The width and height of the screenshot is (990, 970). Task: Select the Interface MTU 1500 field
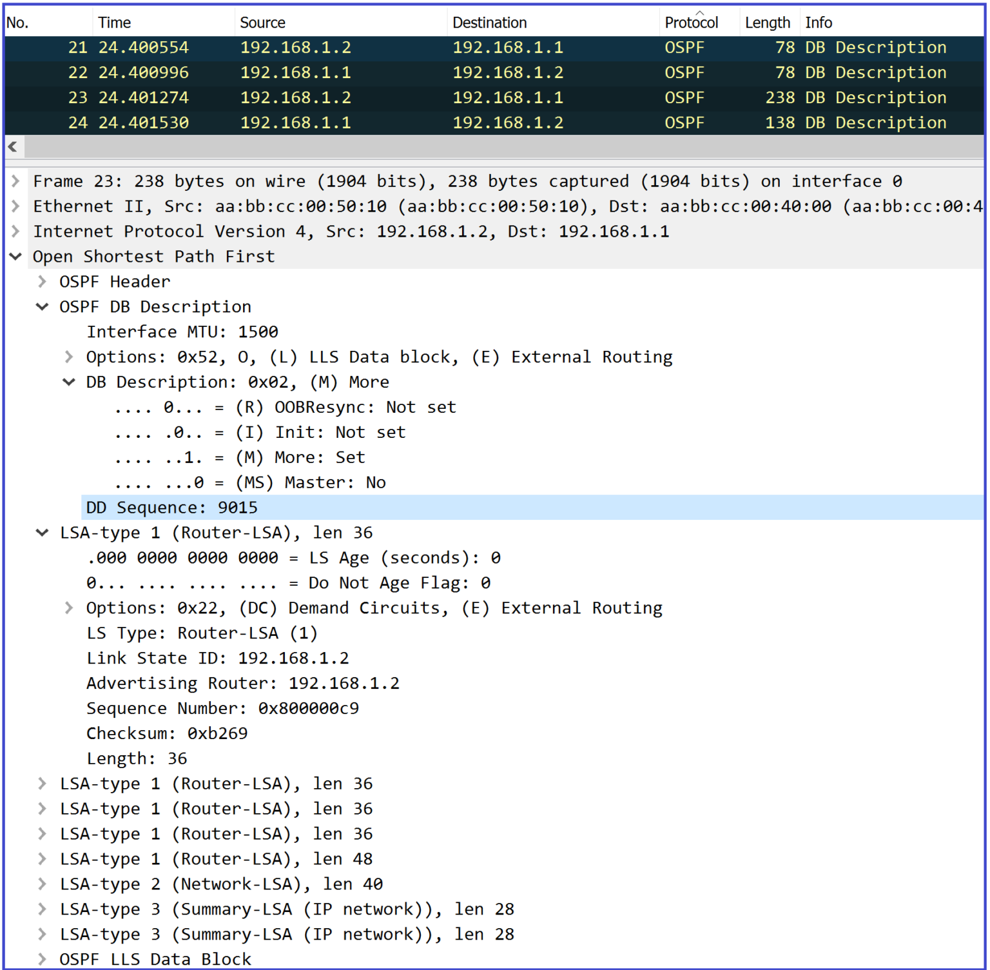182,332
